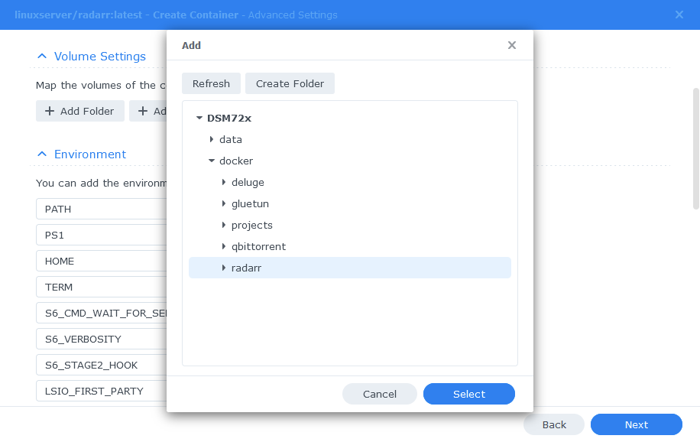The image size is (700, 442).
Task: Select the gluetun folder
Action: [250, 203]
